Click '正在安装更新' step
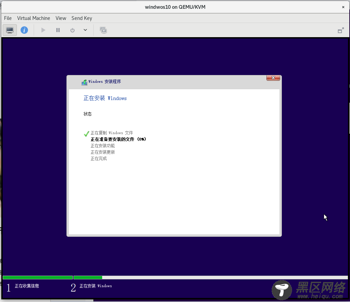 (x=103, y=152)
